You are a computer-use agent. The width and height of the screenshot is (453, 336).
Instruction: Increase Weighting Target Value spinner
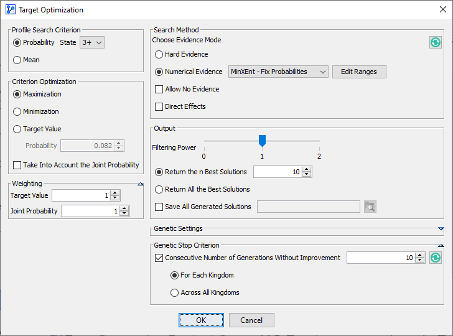click(x=115, y=193)
